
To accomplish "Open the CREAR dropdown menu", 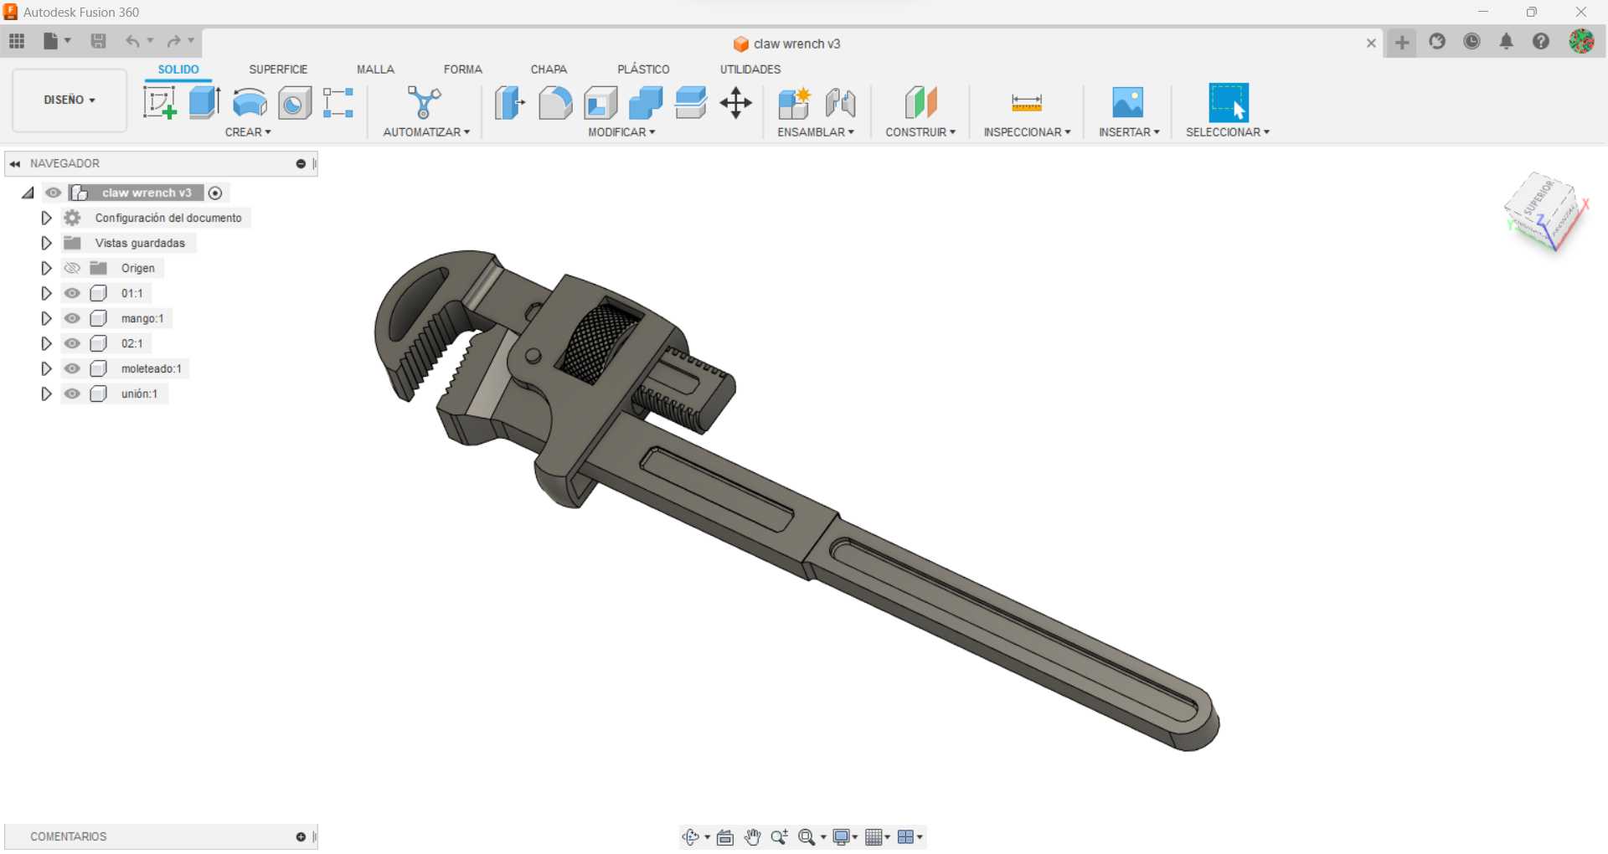I will point(248,132).
